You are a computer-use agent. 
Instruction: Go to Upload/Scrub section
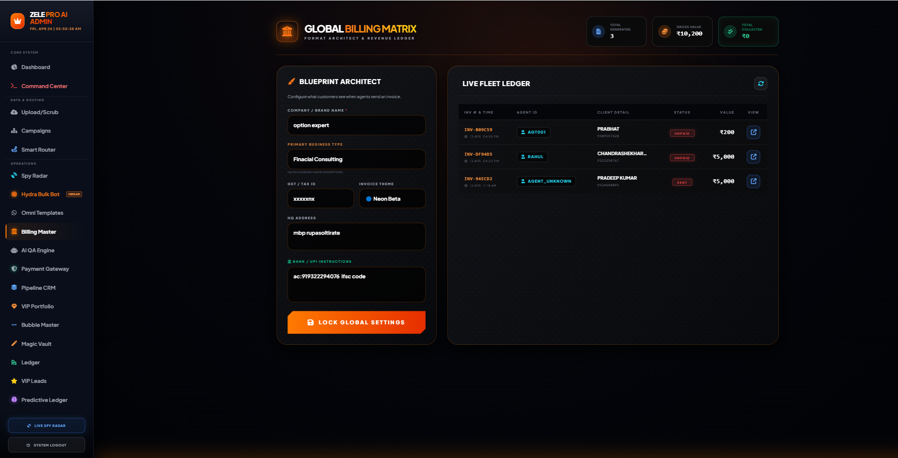pyautogui.click(x=40, y=112)
